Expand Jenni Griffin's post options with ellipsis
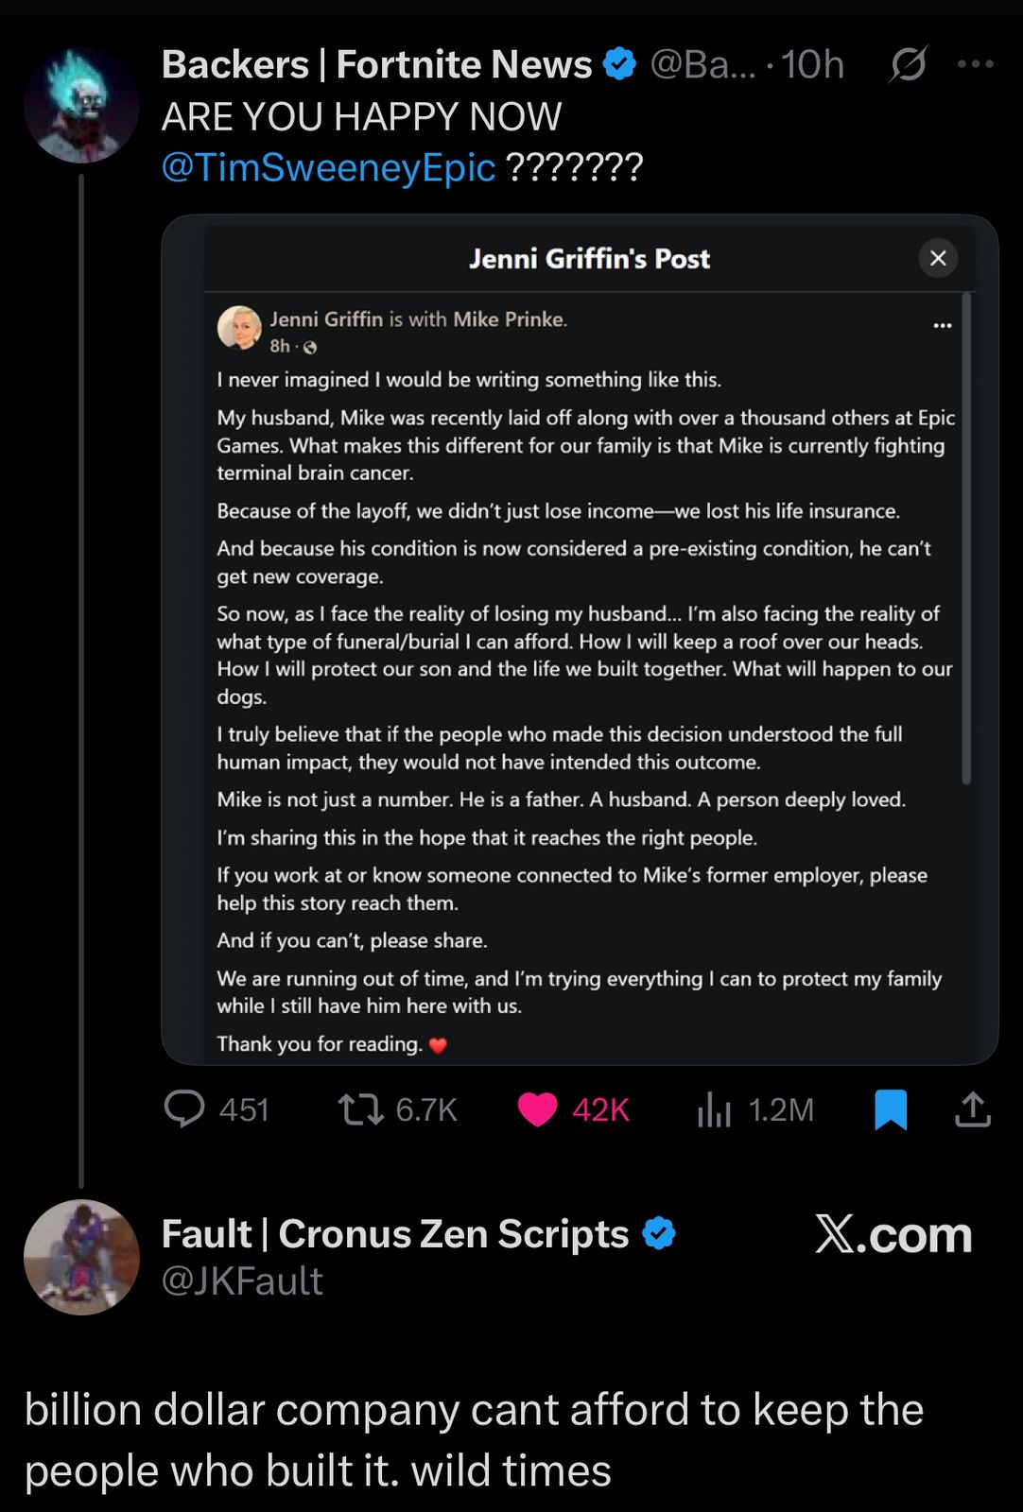 click(x=943, y=323)
